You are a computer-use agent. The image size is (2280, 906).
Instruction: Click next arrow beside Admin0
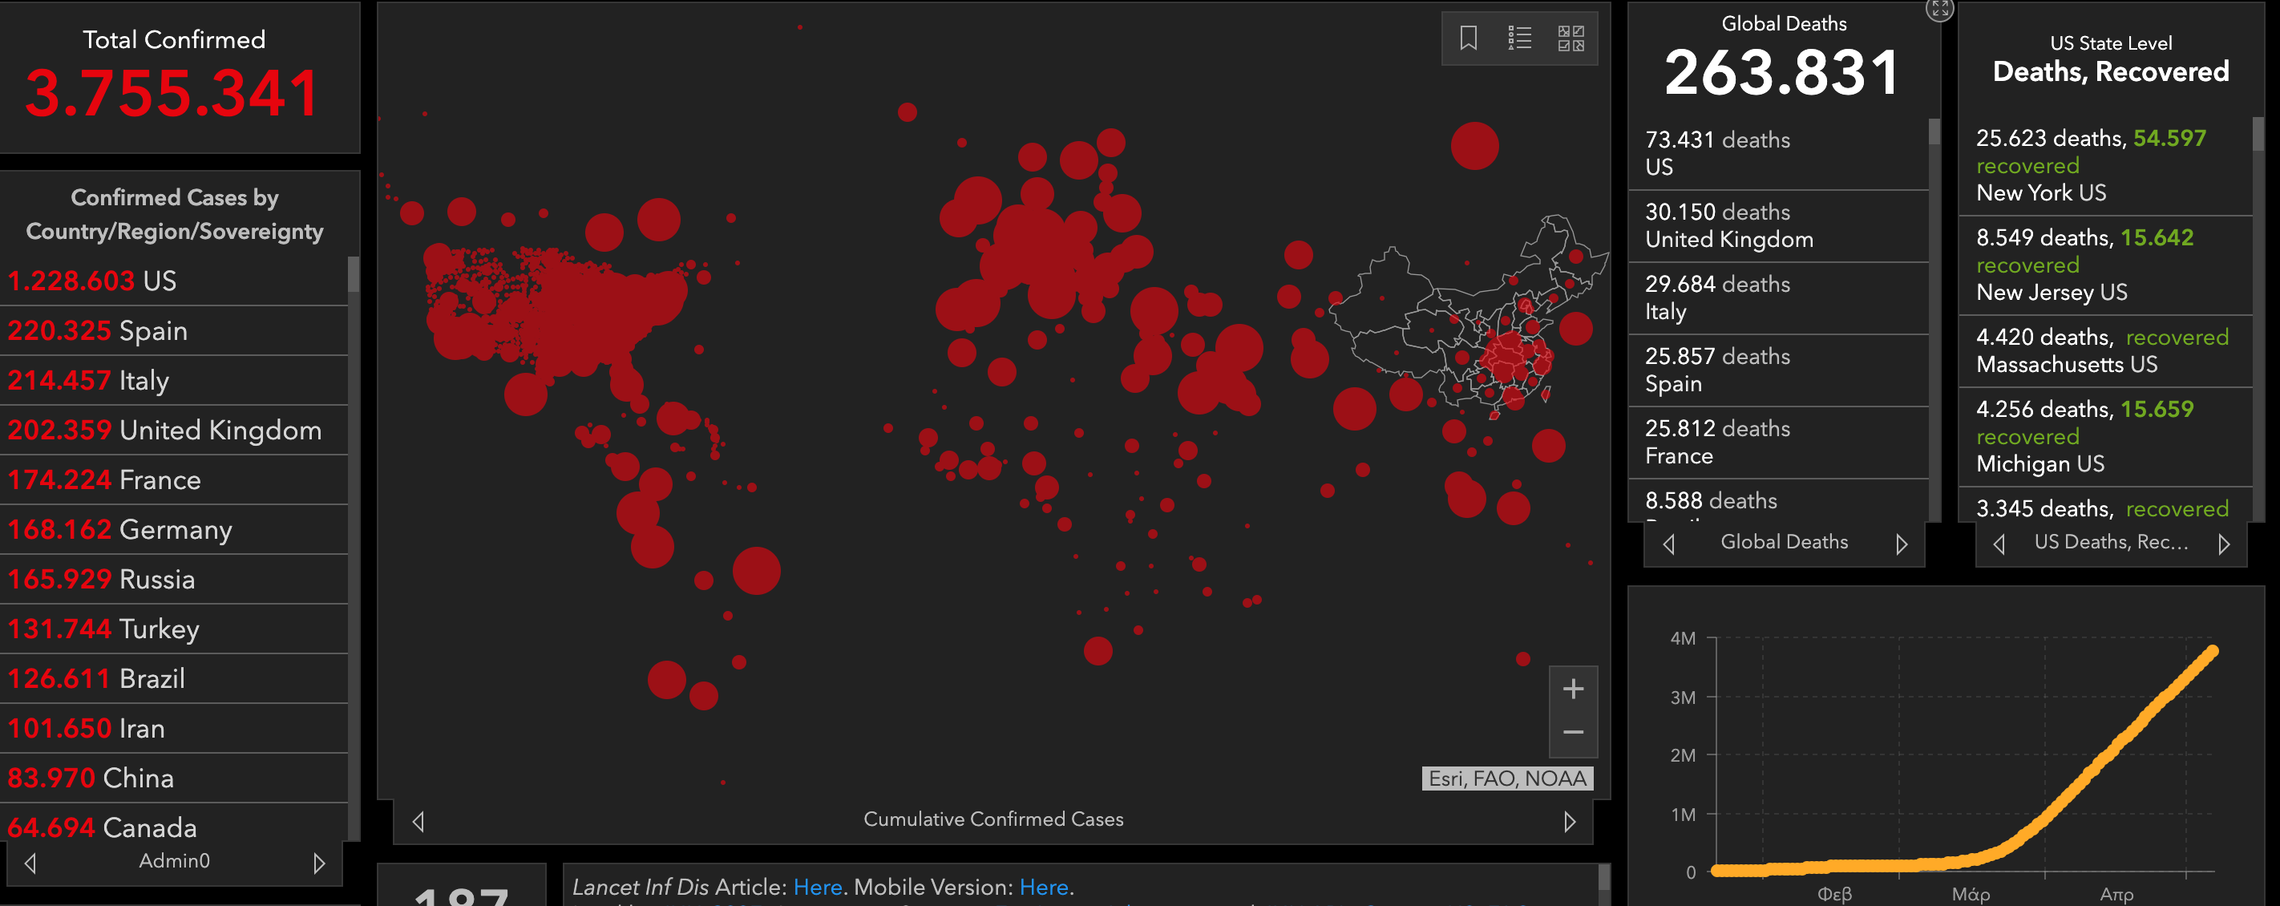click(318, 863)
